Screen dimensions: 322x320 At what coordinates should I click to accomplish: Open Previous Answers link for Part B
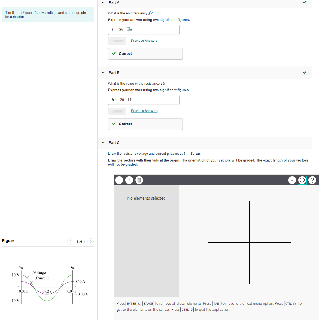144,111
